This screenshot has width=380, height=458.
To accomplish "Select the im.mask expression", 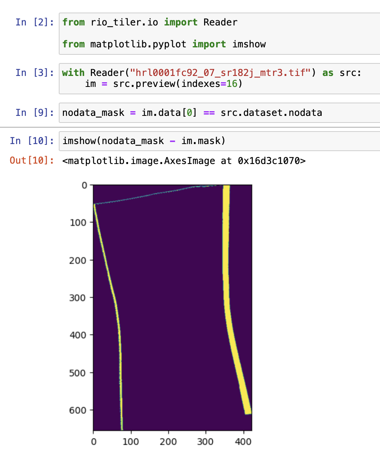I will 201,141.
